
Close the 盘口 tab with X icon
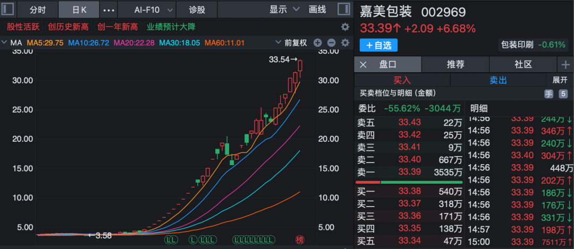click(x=364, y=65)
